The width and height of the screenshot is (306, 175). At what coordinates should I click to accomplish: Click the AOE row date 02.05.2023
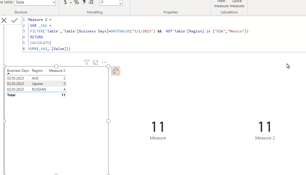15,78
